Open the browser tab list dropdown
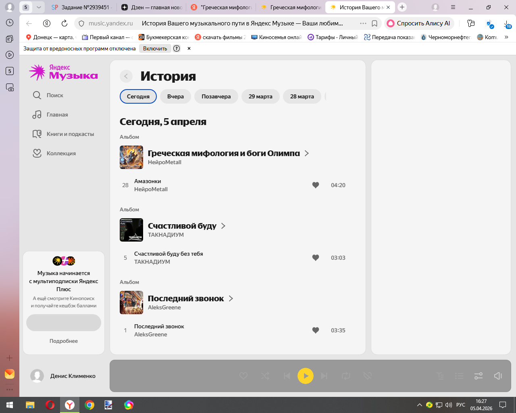This screenshot has width=516, height=413. point(39,7)
